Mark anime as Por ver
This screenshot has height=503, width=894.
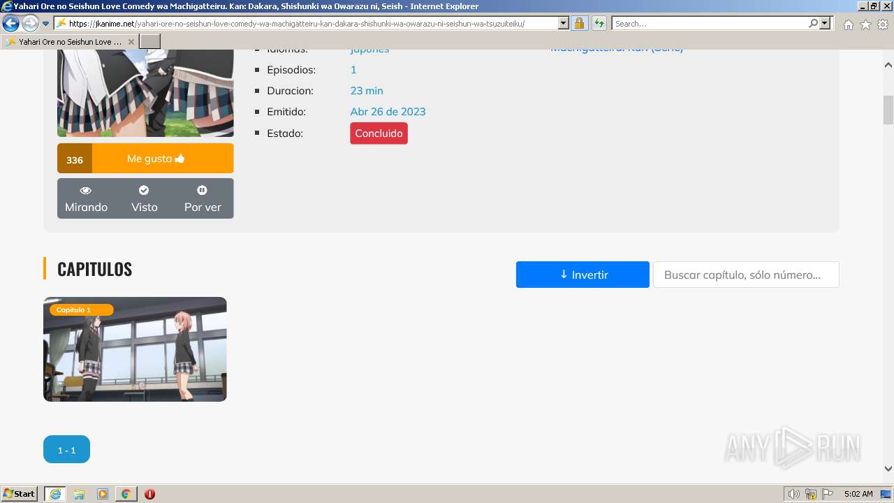click(x=203, y=199)
